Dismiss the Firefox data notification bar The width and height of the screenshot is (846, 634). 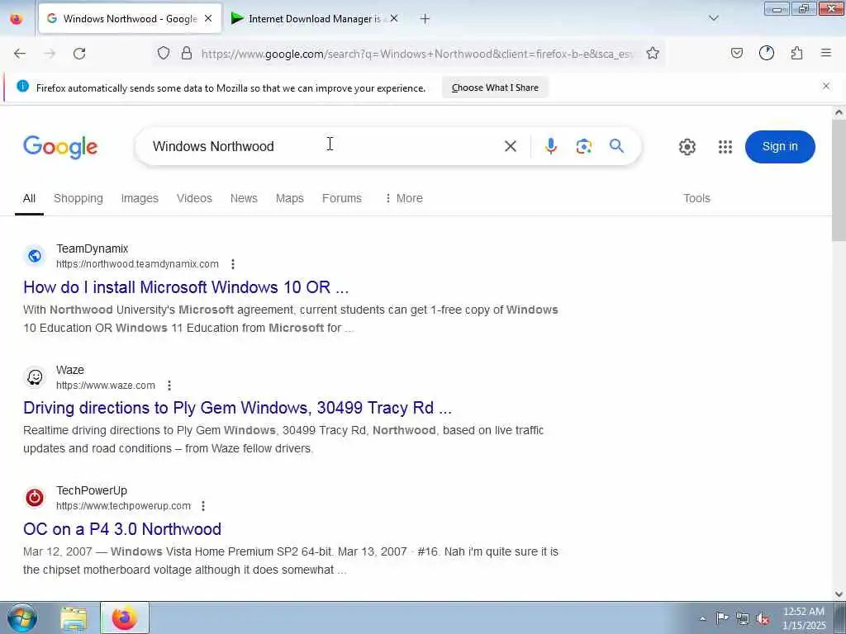826,86
